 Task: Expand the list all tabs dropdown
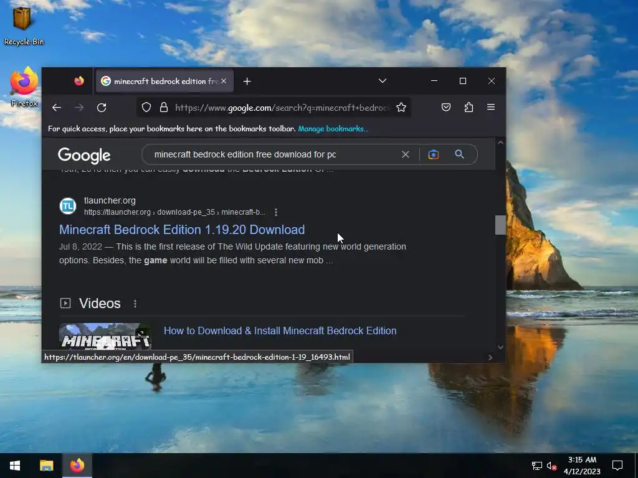coord(382,81)
